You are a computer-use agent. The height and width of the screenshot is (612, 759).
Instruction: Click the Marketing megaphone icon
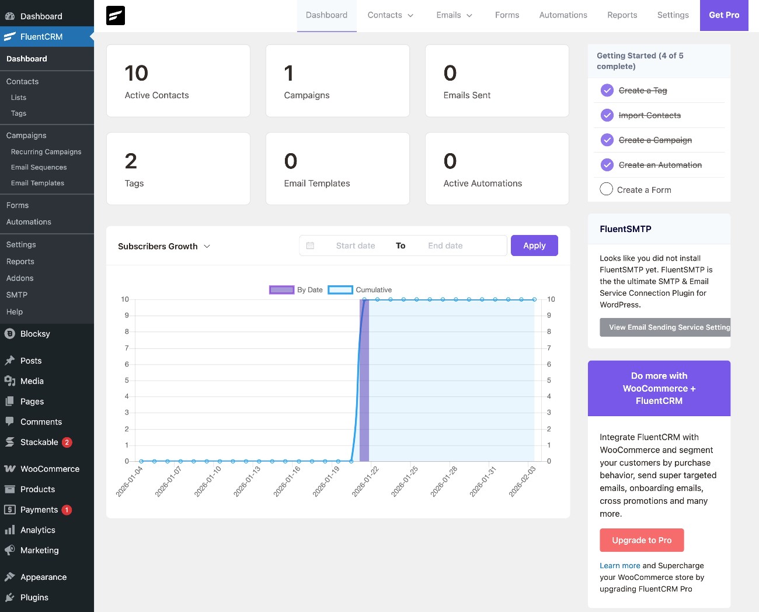pos(10,550)
